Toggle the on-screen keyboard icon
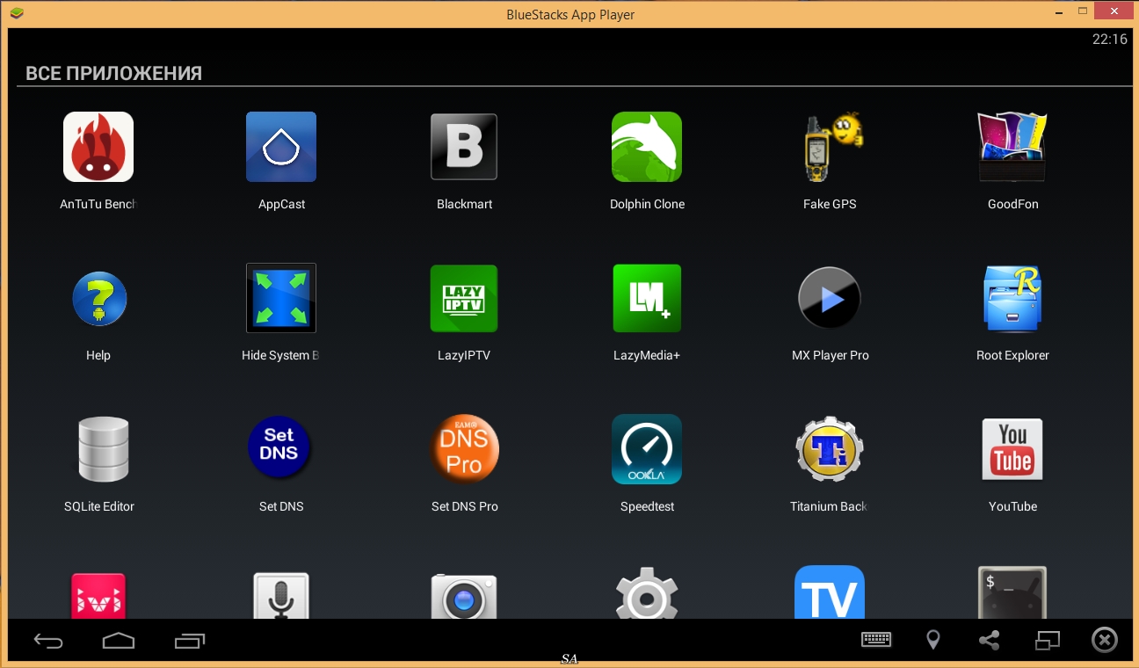 [876, 640]
